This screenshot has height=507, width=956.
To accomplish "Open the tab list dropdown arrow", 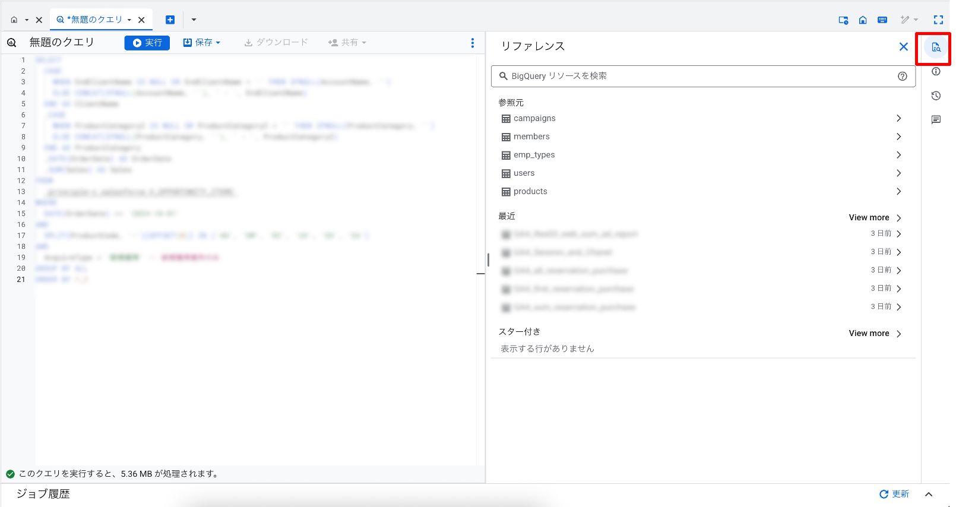I will (x=194, y=20).
